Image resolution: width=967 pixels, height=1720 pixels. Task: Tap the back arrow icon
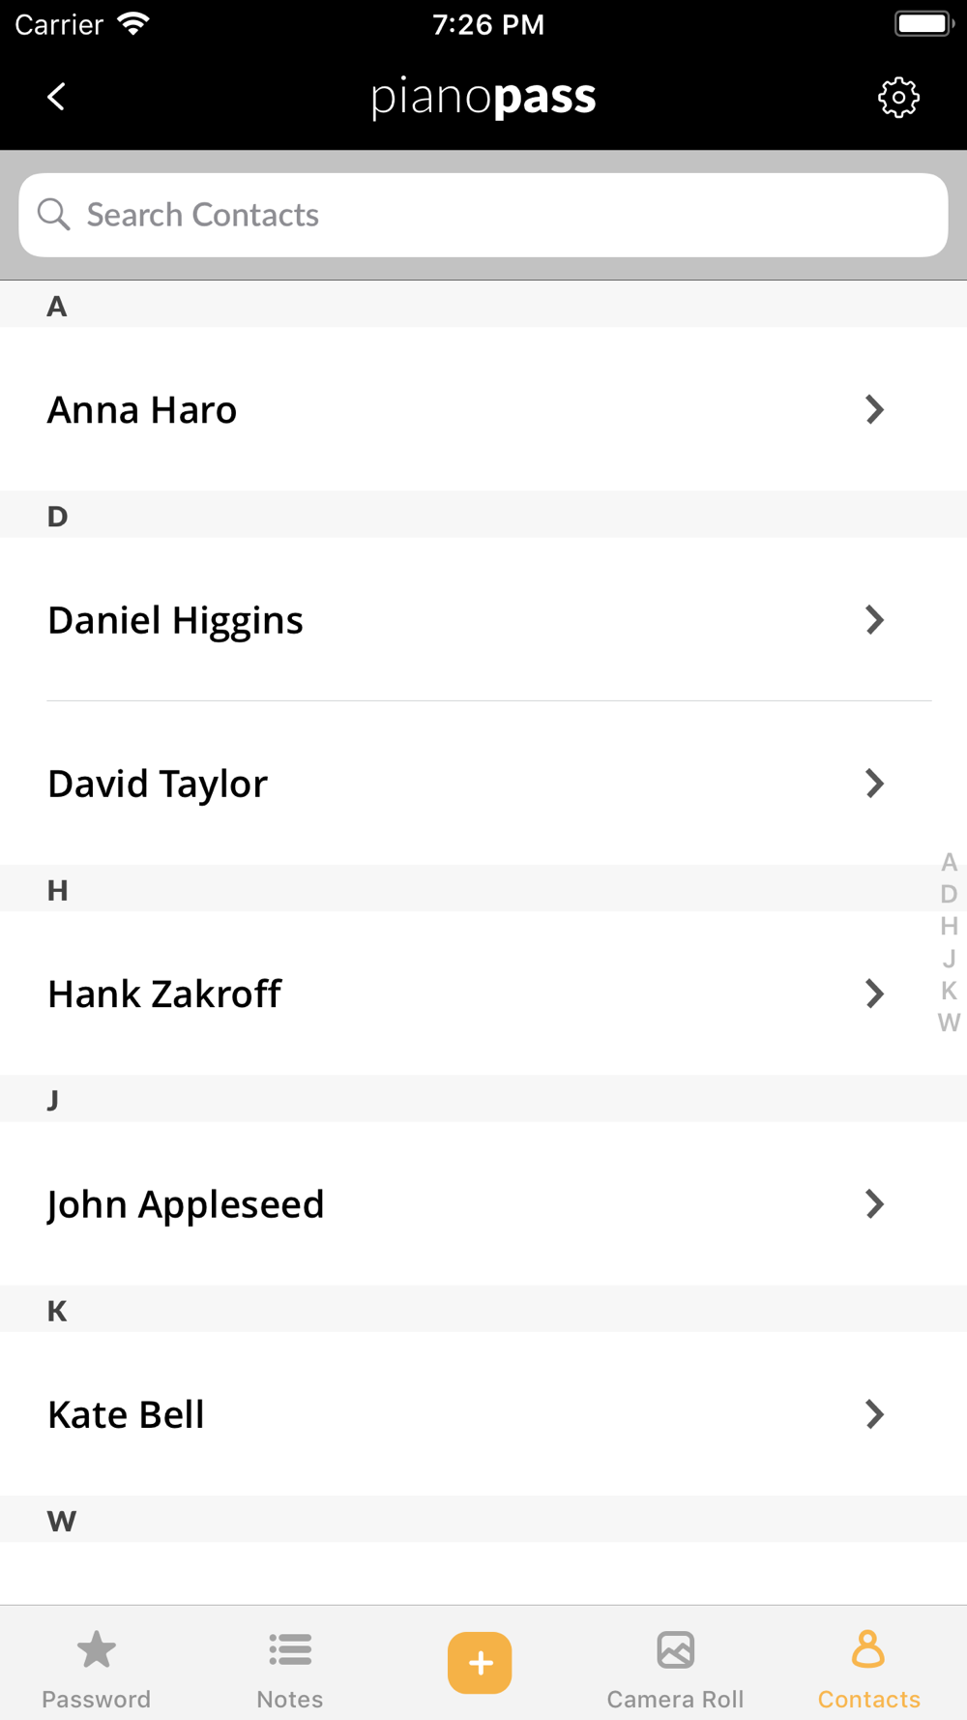pos(56,97)
